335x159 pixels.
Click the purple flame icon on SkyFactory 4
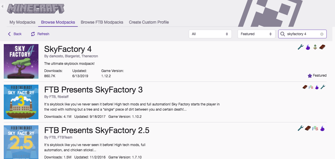tap(308, 47)
